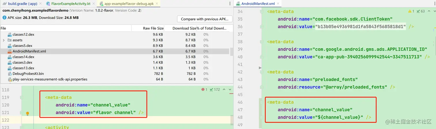Image resolution: width=436 pixels, height=129 pixels.
Task: Click the assets folder icon
Action: [x=10, y=40]
